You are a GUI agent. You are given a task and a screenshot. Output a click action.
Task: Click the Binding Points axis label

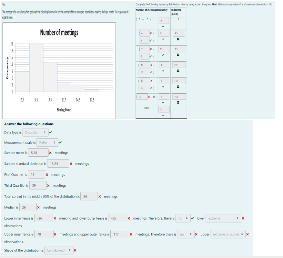click(x=64, y=110)
